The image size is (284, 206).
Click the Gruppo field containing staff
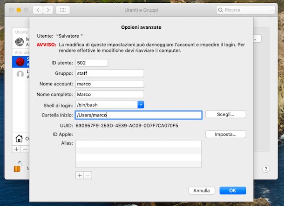(110, 73)
